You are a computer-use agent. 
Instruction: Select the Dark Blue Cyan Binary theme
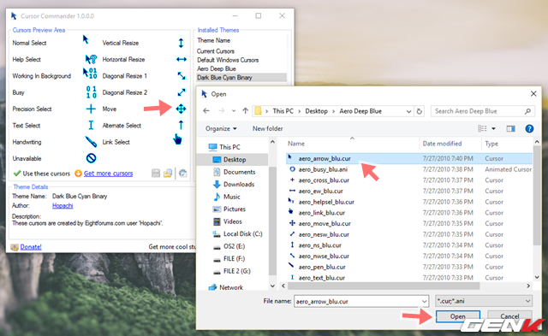[x=241, y=78]
